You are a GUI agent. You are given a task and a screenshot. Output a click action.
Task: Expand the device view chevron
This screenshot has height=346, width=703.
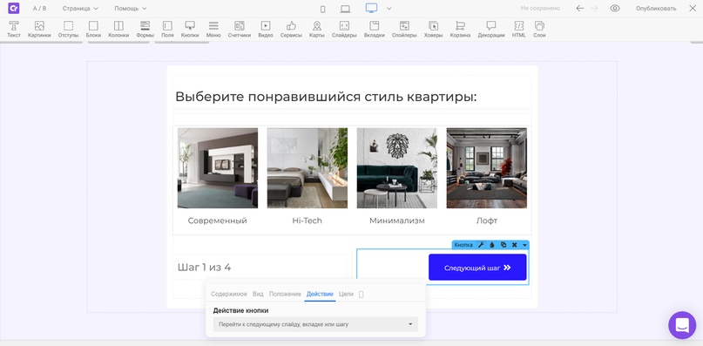[389, 9]
